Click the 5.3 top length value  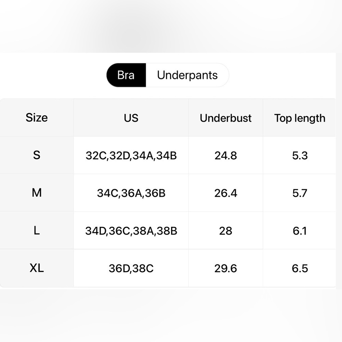click(300, 155)
